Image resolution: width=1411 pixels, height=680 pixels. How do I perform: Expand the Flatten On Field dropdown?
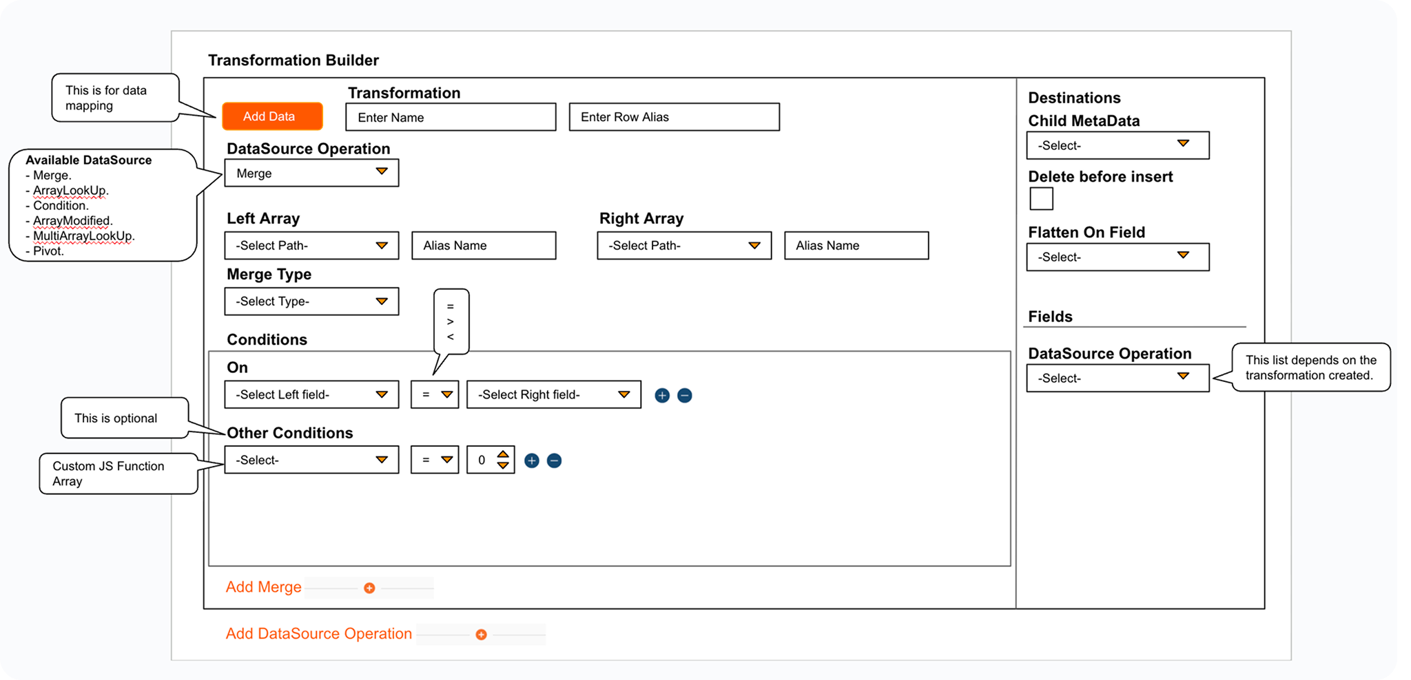point(1117,257)
